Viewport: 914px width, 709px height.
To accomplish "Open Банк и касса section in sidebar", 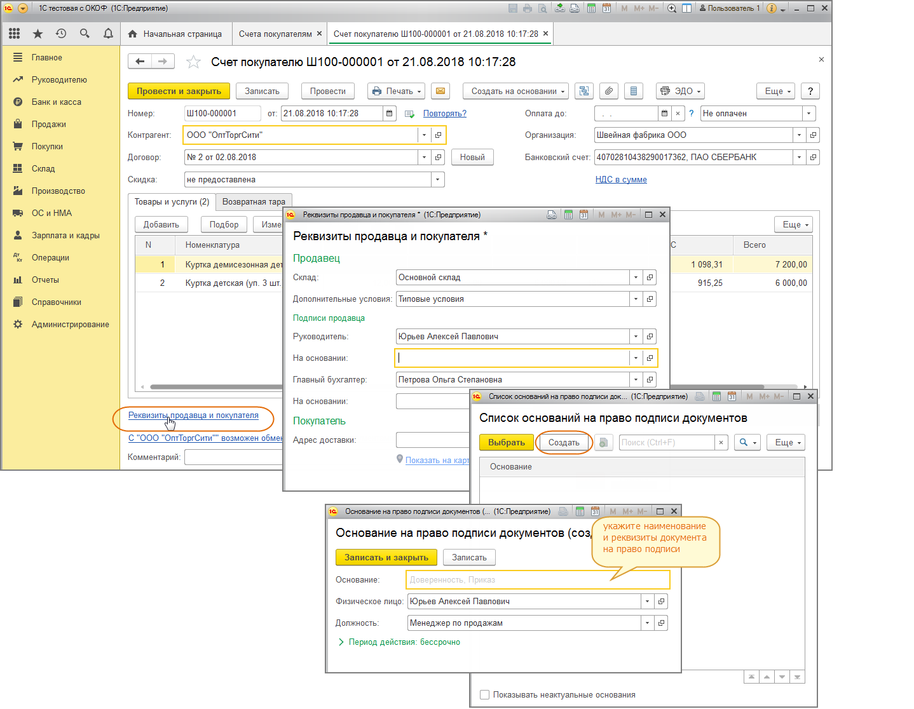I will click(x=57, y=102).
